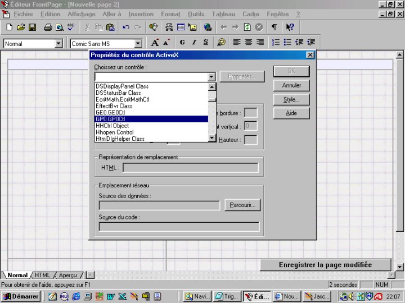This screenshot has height=303, width=405.
Task: Select DSStatusBar Class in the list
Action: coord(151,93)
